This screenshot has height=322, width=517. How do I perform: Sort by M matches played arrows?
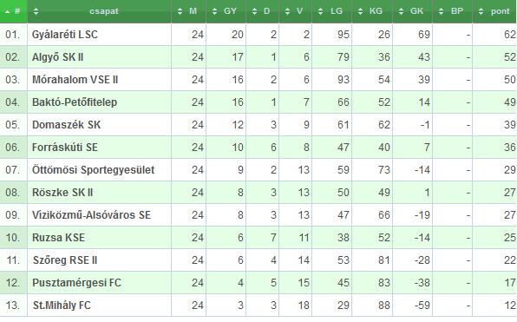coord(180,11)
